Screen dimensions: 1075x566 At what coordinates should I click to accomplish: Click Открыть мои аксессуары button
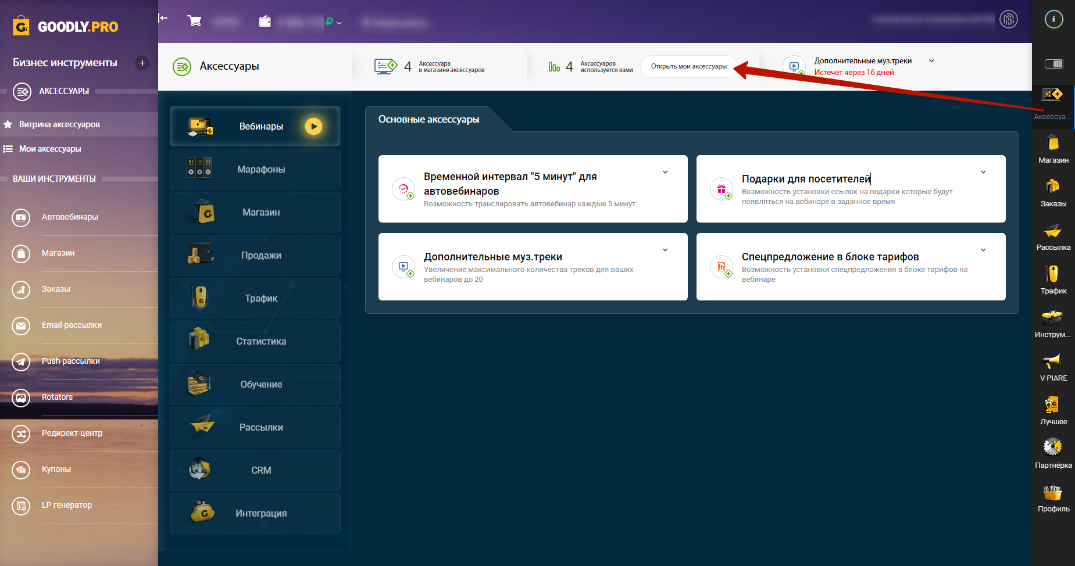688,66
